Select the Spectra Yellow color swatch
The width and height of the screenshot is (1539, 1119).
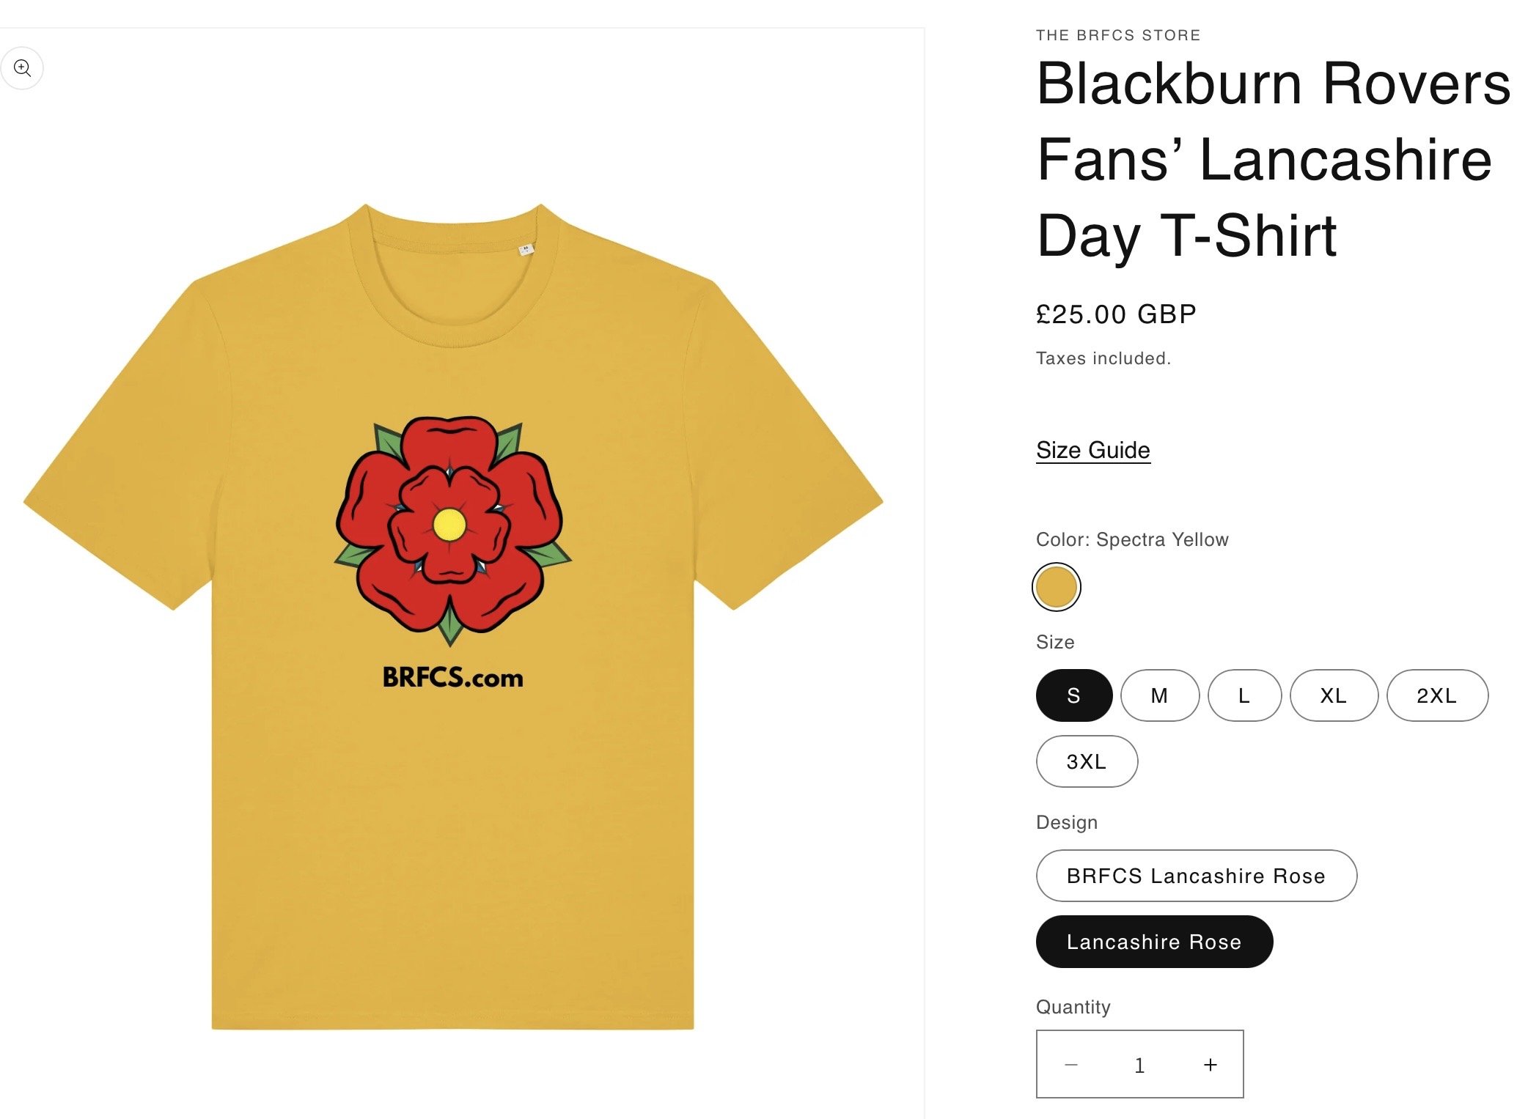pyautogui.click(x=1056, y=587)
